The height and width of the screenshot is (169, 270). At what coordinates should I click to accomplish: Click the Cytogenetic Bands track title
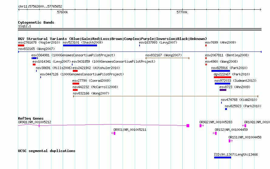[36, 22]
